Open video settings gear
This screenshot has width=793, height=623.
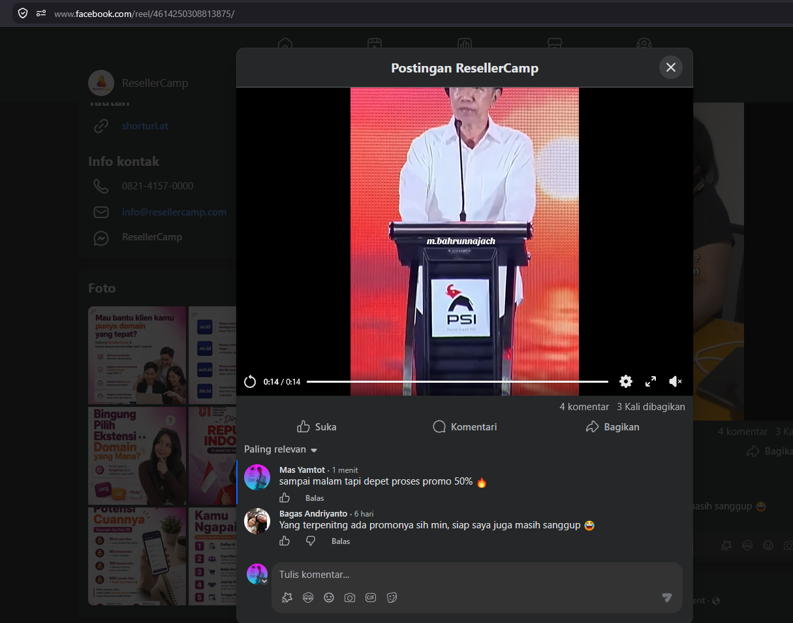tap(626, 381)
